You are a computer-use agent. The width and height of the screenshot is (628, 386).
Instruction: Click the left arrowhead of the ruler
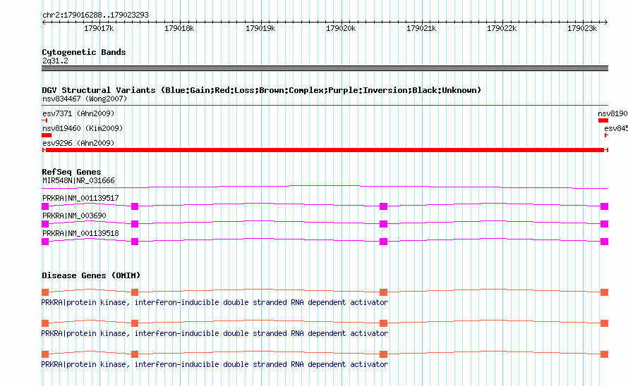point(44,22)
